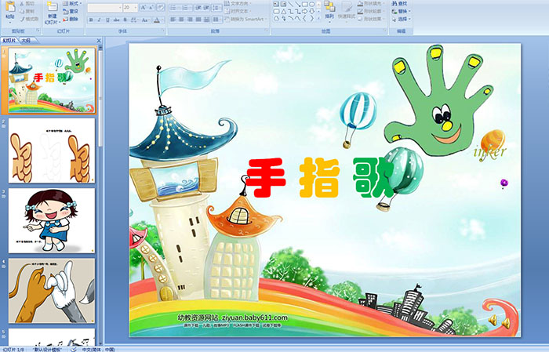
Task: Activate the Format Painter (格式刷)
Action: [30, 19]
